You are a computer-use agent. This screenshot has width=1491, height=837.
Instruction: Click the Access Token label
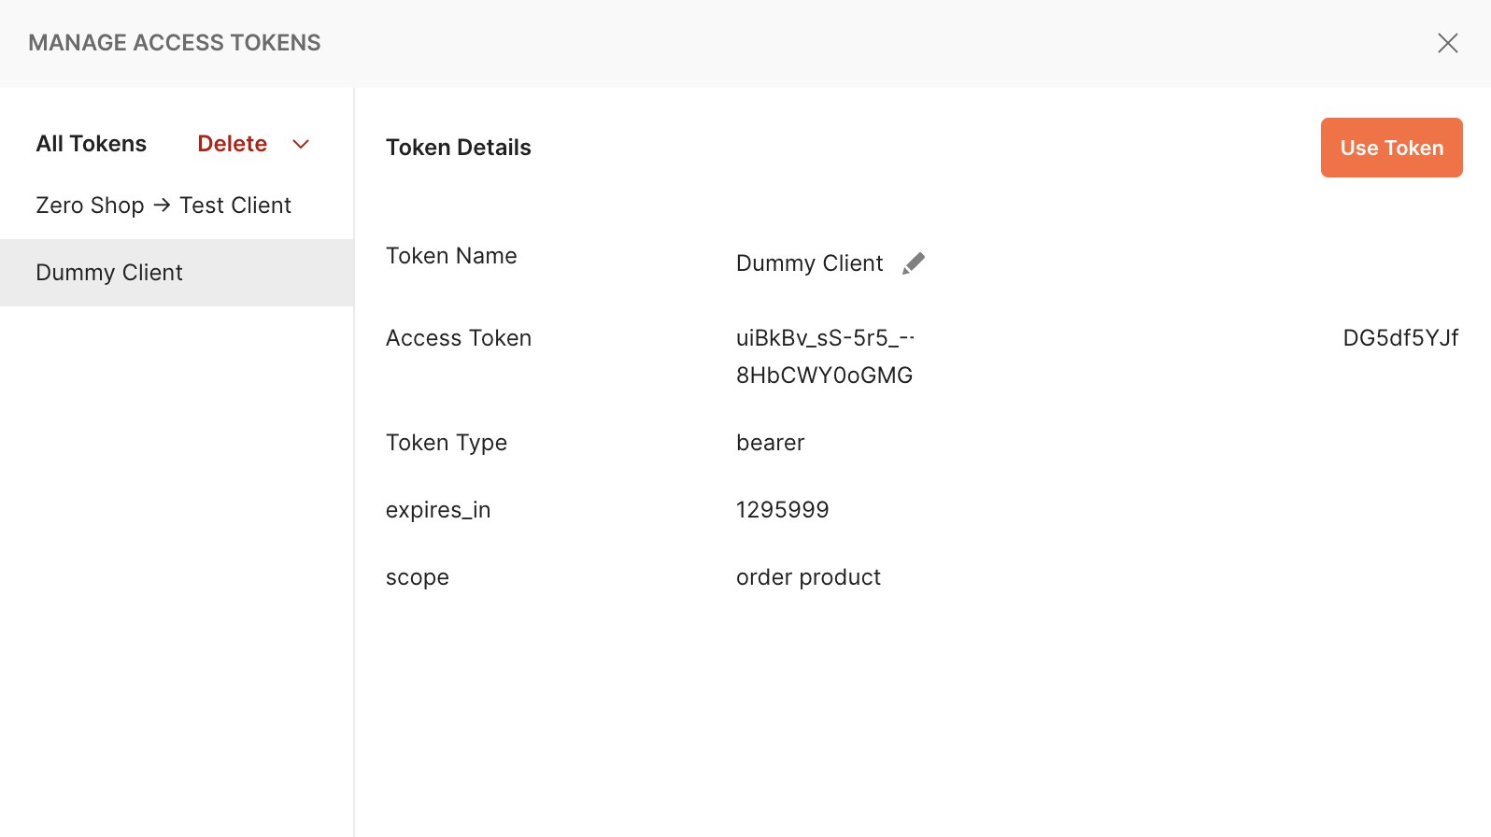(x=459, y=338)
